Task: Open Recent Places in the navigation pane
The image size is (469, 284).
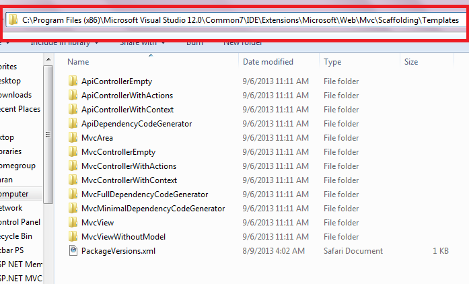Action: pos(20,109)
